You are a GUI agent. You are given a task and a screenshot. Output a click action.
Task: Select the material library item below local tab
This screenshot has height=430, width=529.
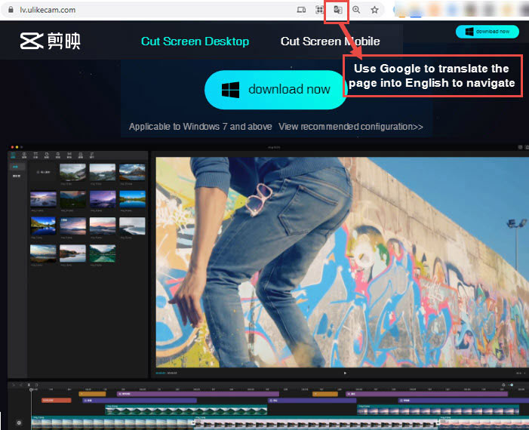click(x=17, y=176)
